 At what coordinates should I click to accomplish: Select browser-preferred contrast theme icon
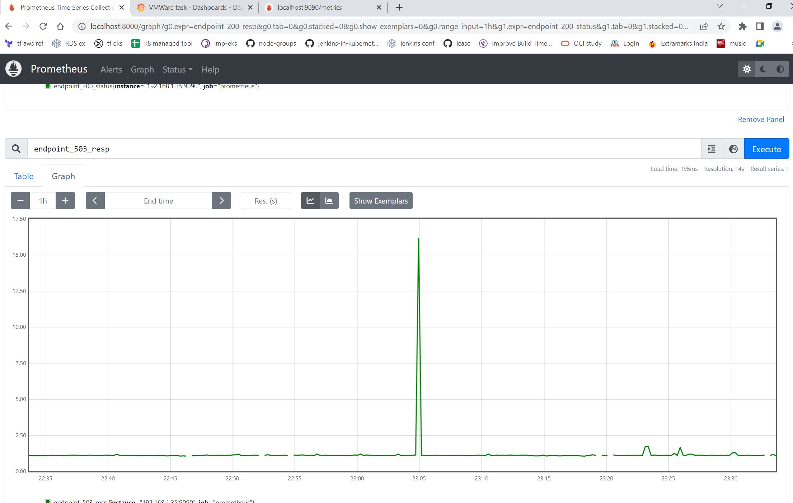780,69
